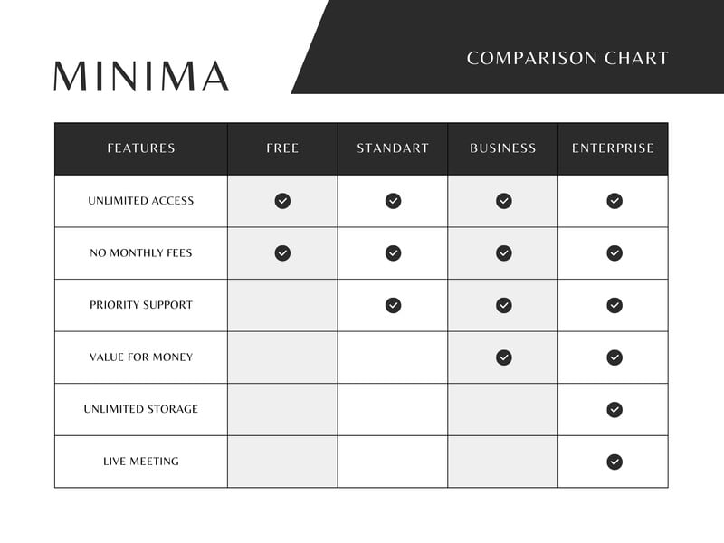Screen dimensions: 724x543
Task: Click the Free plan Unlimited Access checkmark
Action: coord(282,201)
